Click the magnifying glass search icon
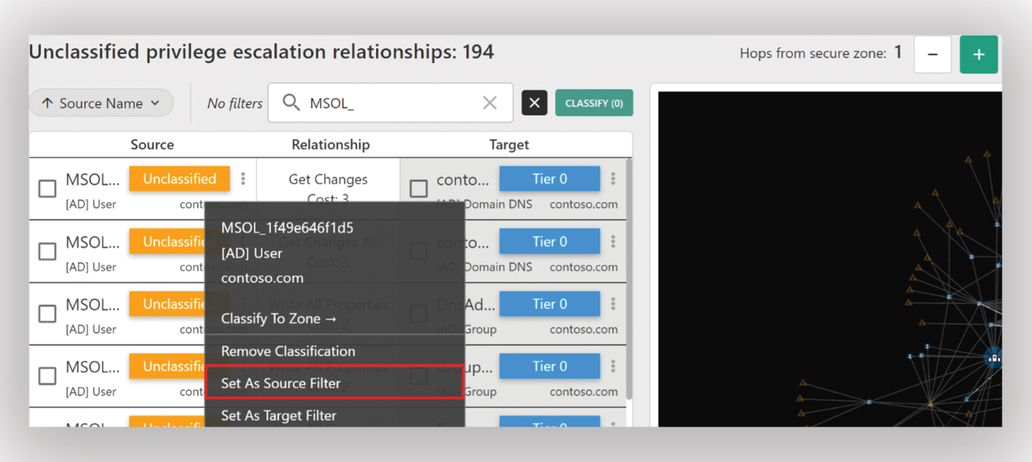Screen dimensions: 1032x462 pyautogui.click(x=291, y=102)
